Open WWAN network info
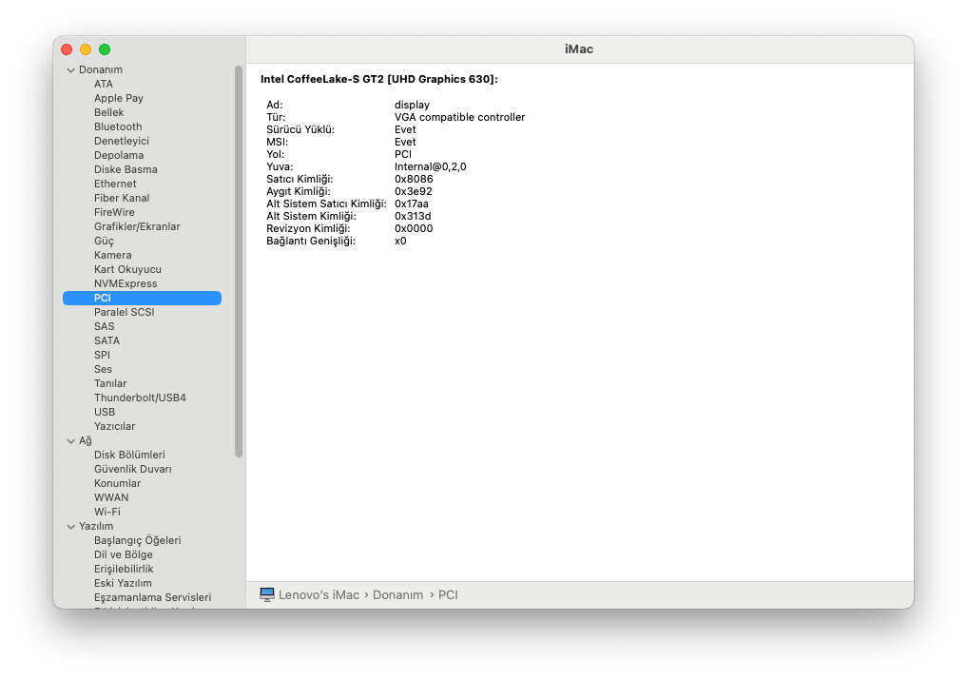967x679 pixels. tap(111, 497)
